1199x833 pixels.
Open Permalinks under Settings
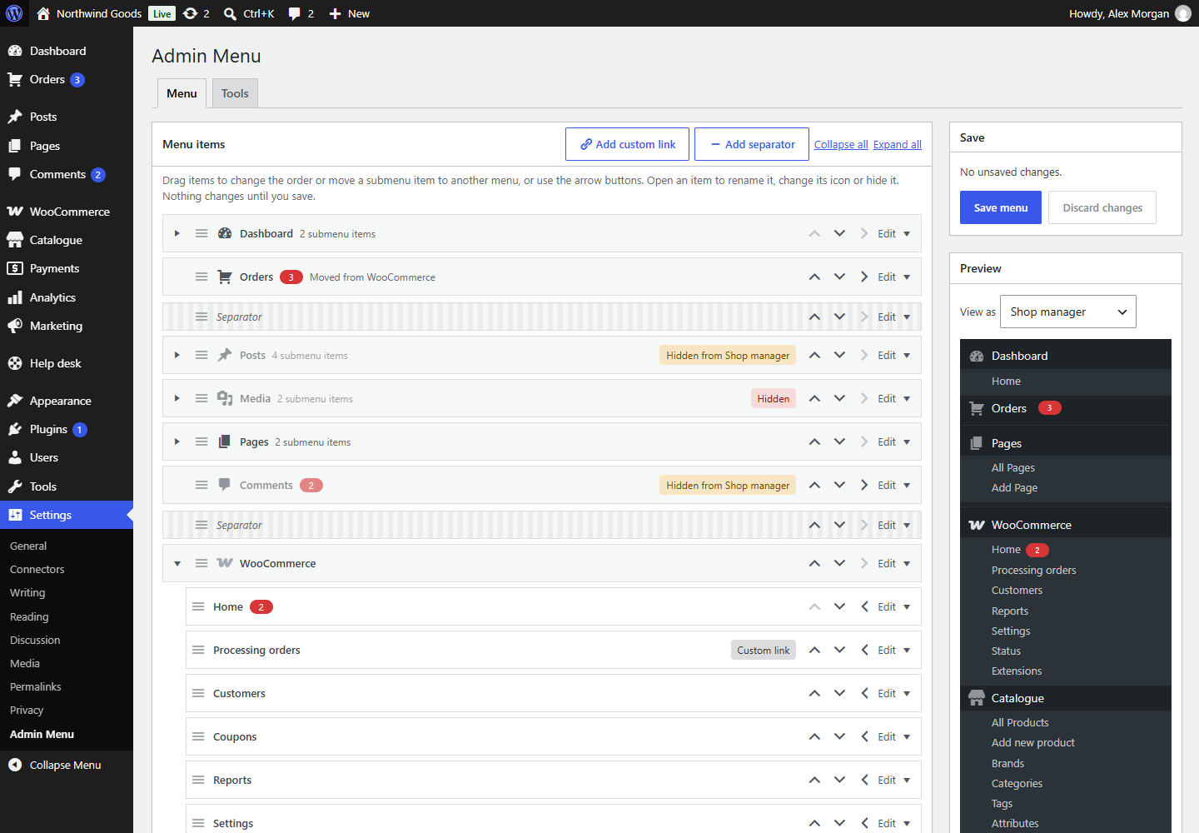(36, 686)
